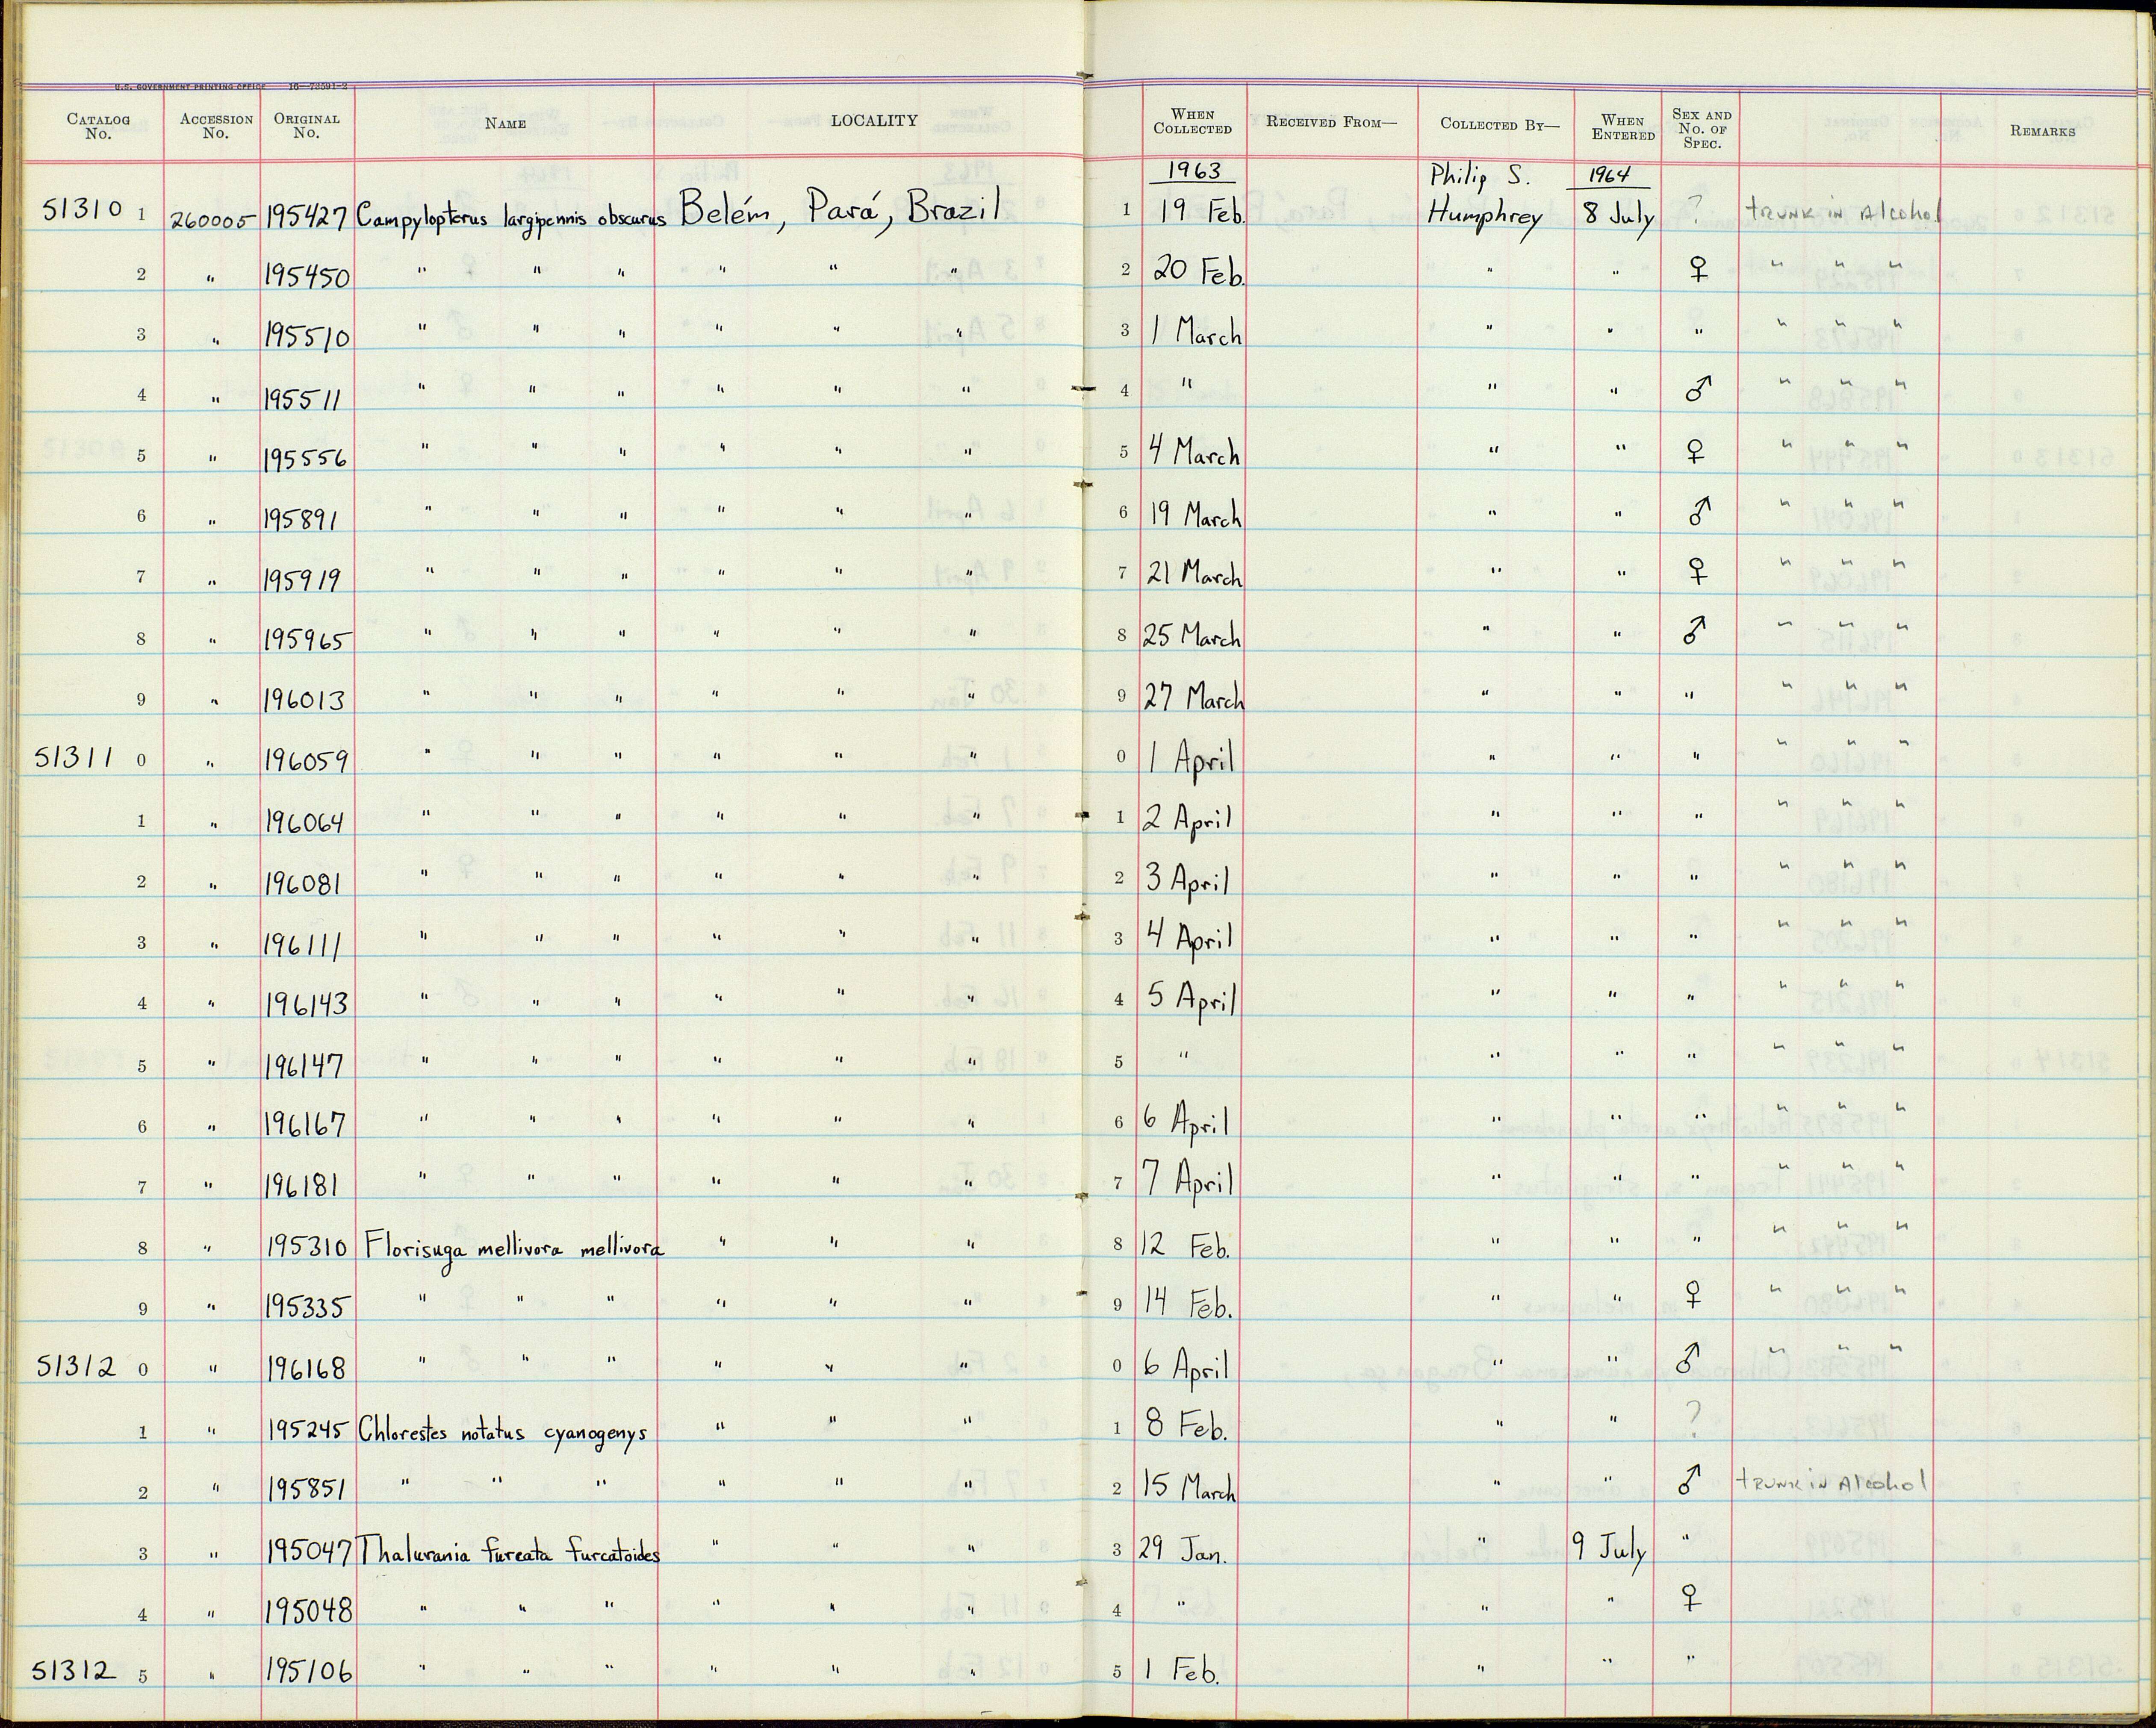Click the 'Sex and No. of Spec.' header
The width and height of the screenshot is (2156, 1728).
tap(1701, 129)
